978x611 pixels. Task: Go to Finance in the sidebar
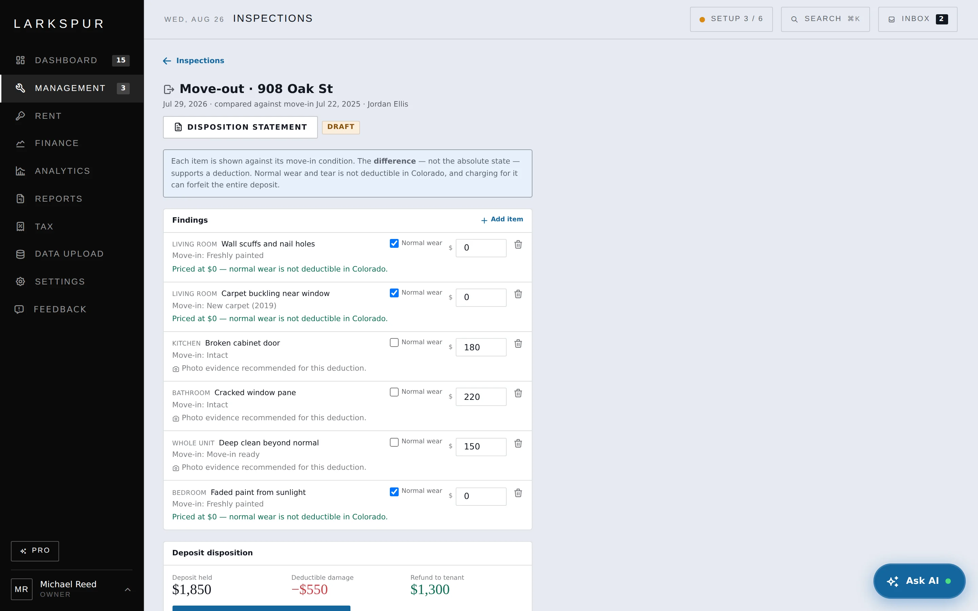72,144
